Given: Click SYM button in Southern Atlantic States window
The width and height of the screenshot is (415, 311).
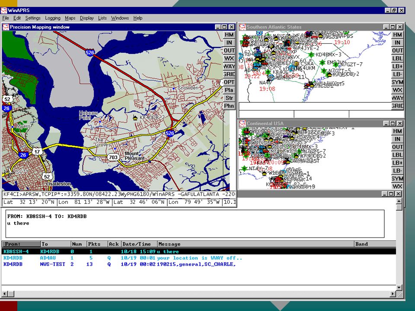Looking at the screenshot, I should [397, 83].
